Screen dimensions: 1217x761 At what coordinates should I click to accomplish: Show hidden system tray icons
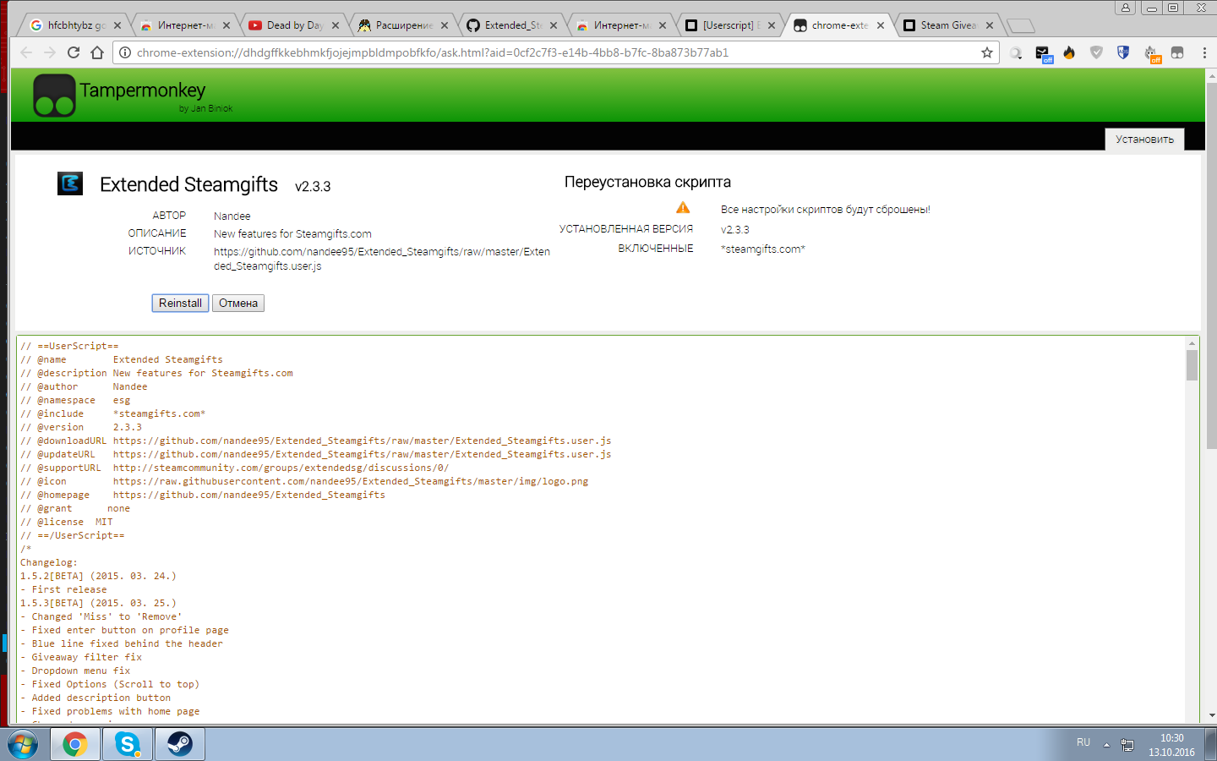pyautogui.click(x=1106, y=745)
